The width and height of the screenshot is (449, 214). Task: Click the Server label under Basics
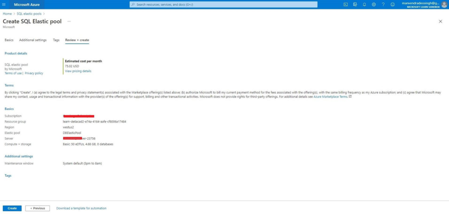[x=9, y=139]
